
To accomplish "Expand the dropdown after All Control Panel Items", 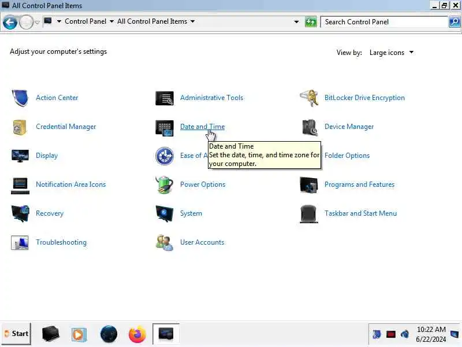I will pos(192,21).
